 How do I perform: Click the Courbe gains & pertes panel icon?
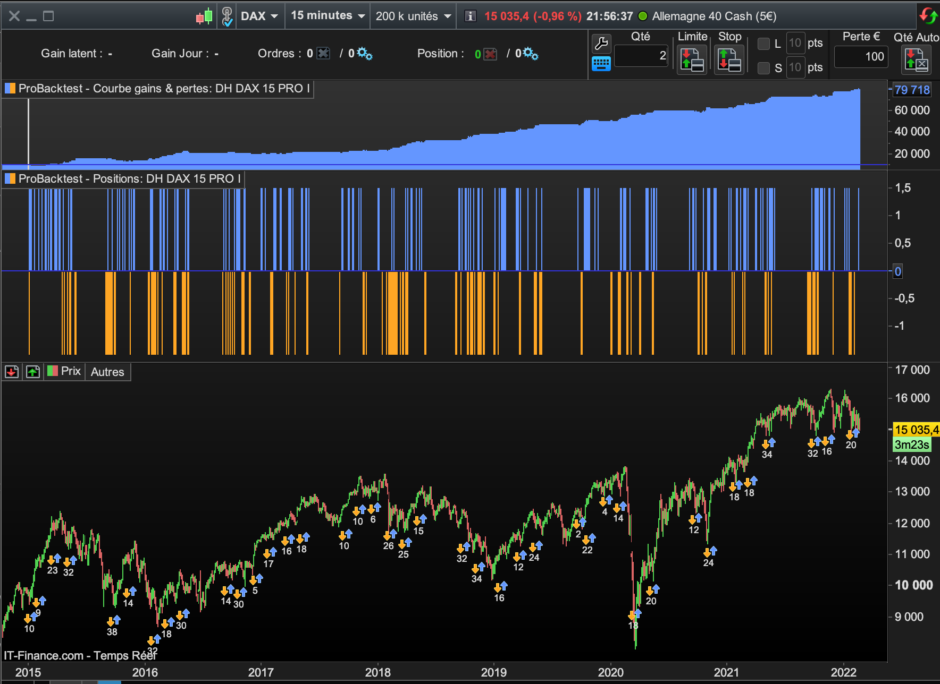click(10, 88)
